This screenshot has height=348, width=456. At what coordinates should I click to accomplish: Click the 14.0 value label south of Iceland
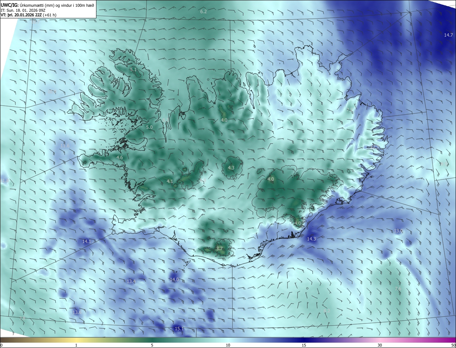pos(174,280)
